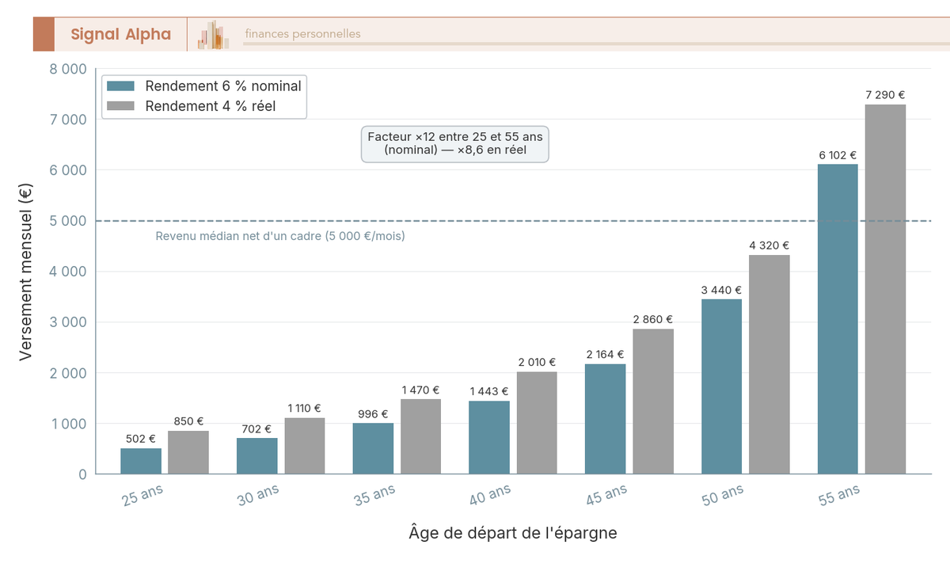Click the gray bar labeled 4 320 €
950x571 pixels.
click(x=769, y=364)
